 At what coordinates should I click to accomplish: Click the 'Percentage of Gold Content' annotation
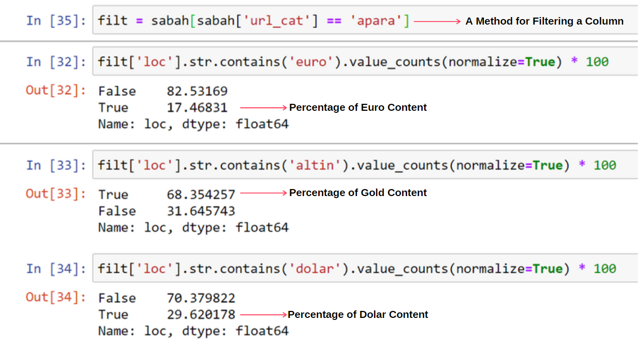(358, 193)
